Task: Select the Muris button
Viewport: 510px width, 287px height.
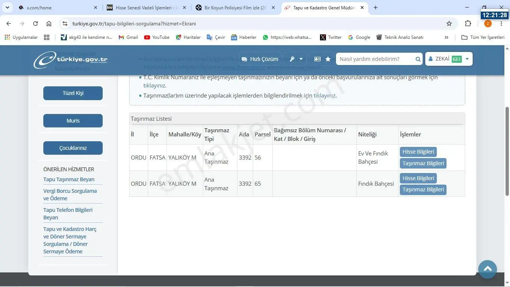Action: point(73,121)
